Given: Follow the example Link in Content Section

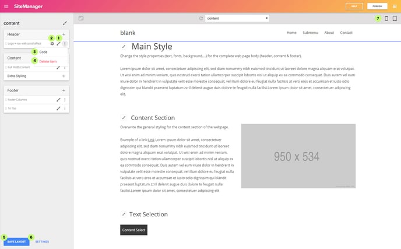Looking at the screenshot, I should (x=151, y=140).
